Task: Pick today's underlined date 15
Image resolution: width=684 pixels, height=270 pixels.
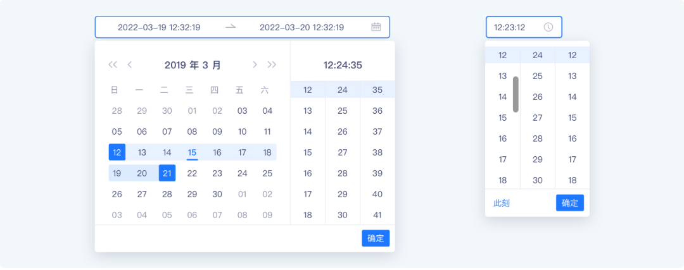Action: point(192,152)
